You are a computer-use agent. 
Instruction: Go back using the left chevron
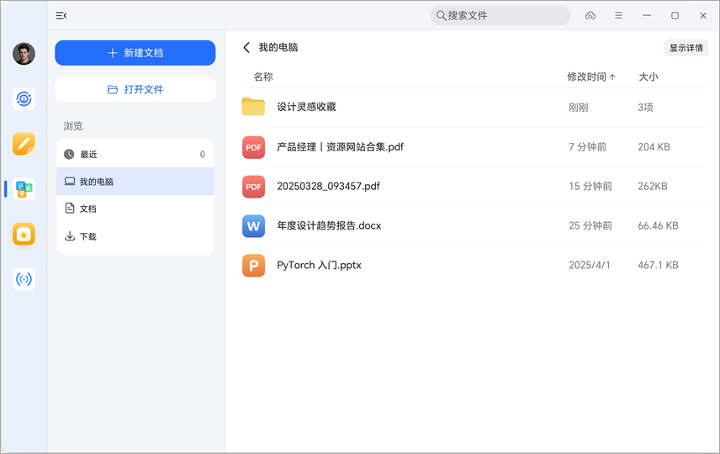click(x=246, y=48)
